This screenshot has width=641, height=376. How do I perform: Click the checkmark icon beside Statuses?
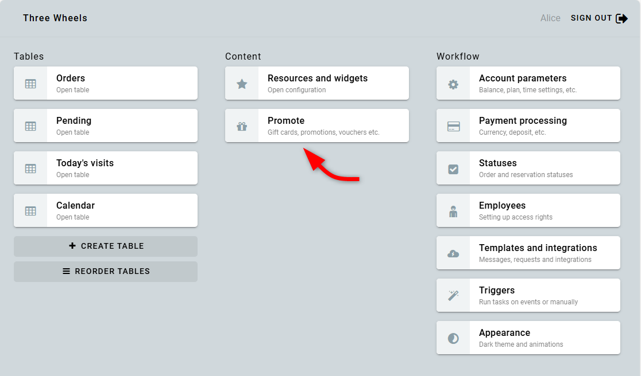click(x=453, y=169)
